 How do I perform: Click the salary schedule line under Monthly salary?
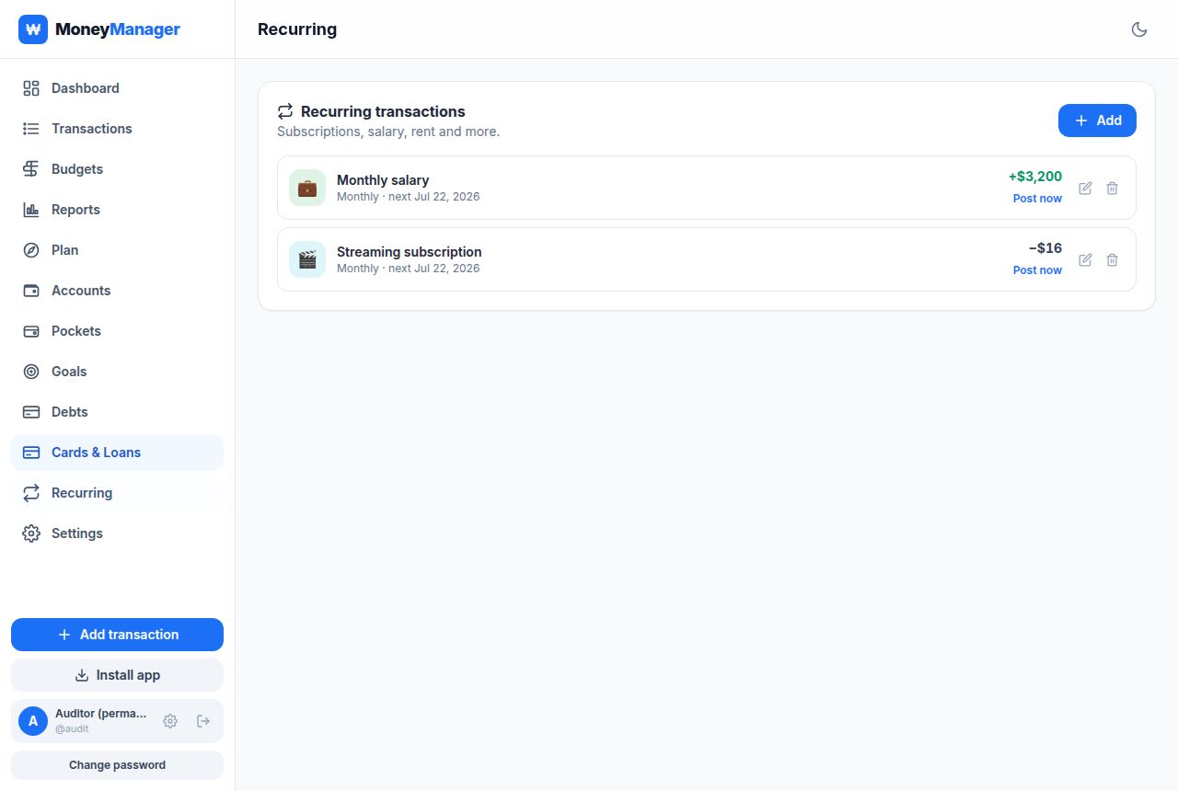(408, 197)
